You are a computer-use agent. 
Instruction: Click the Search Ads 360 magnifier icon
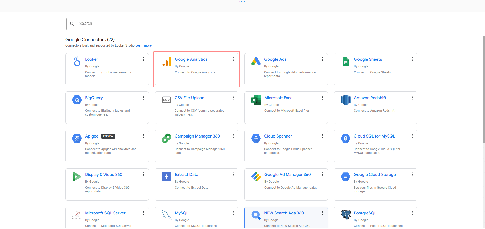[x=256, y=215]
